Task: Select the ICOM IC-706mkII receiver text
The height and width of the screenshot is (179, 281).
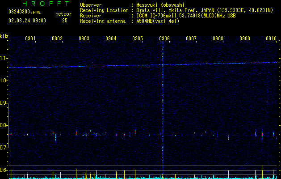Action: coord(186,16)
